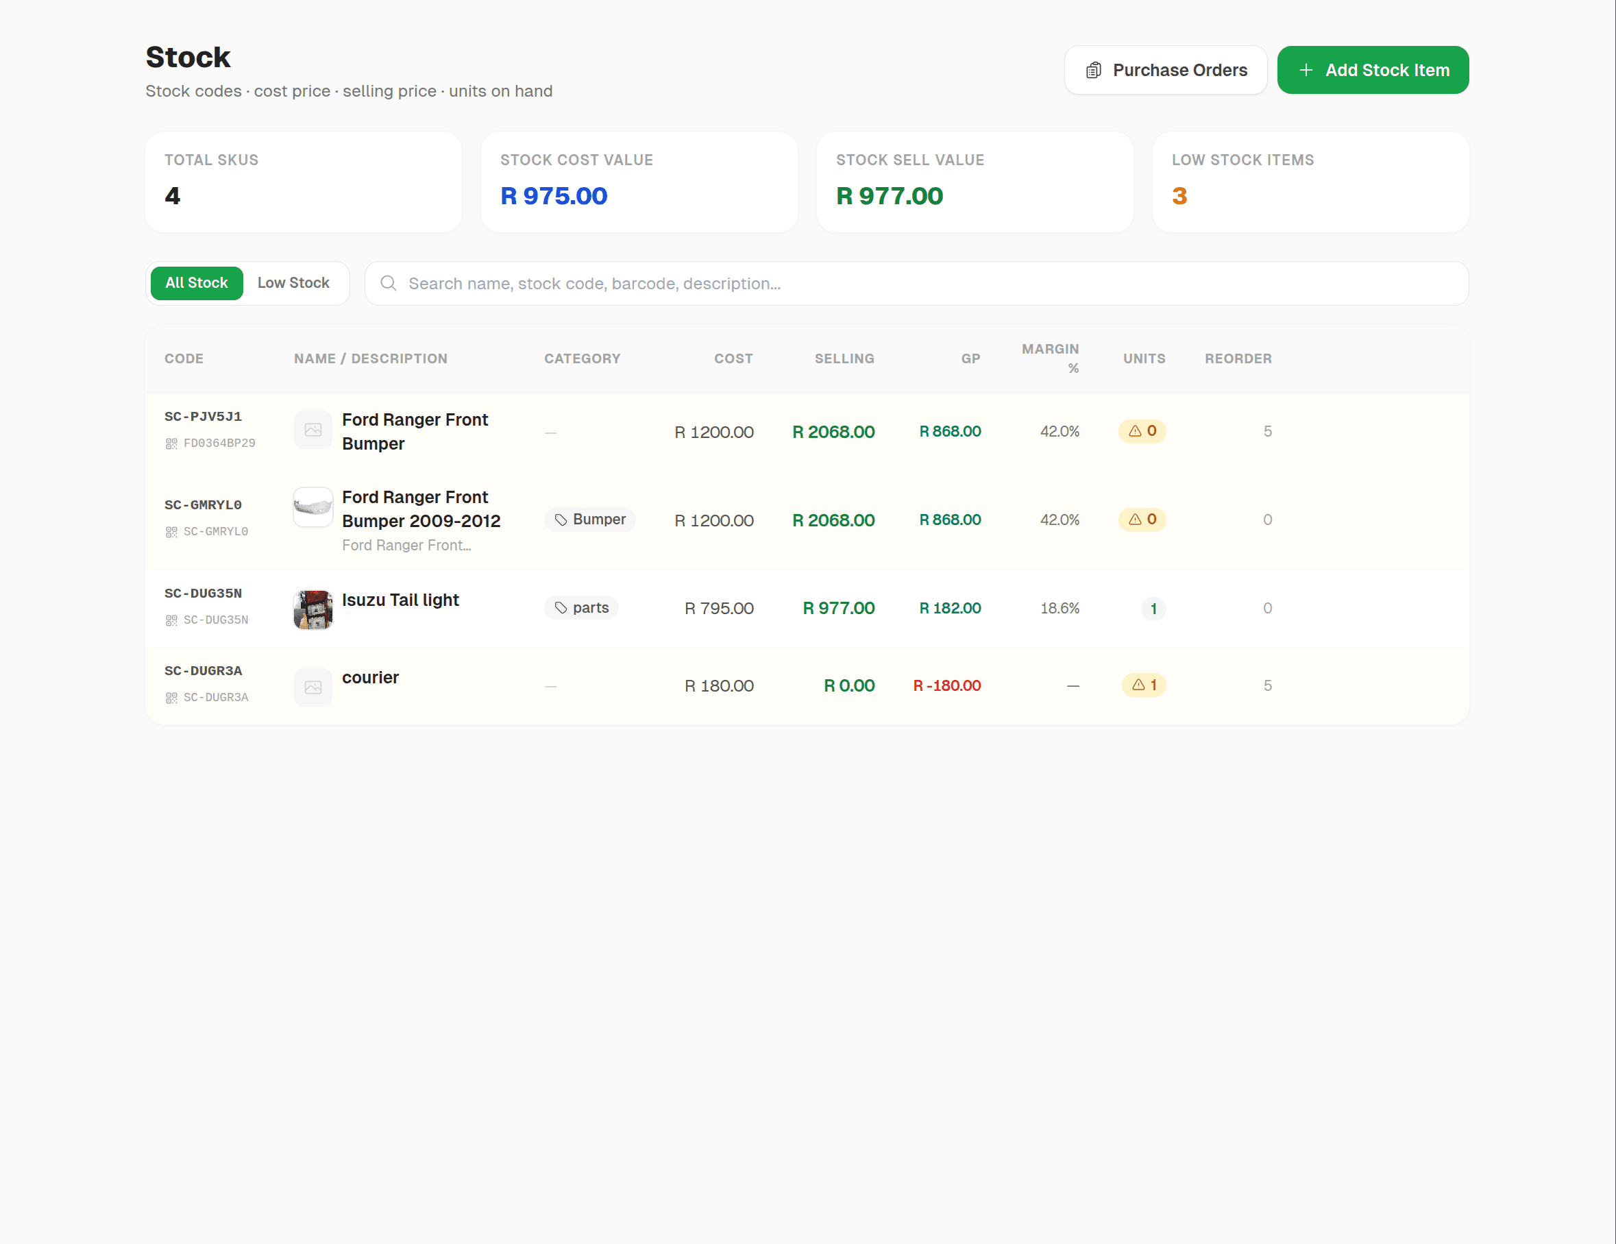
Task: Open the Isuzu Tail light item
Action: tap(400, 600)
